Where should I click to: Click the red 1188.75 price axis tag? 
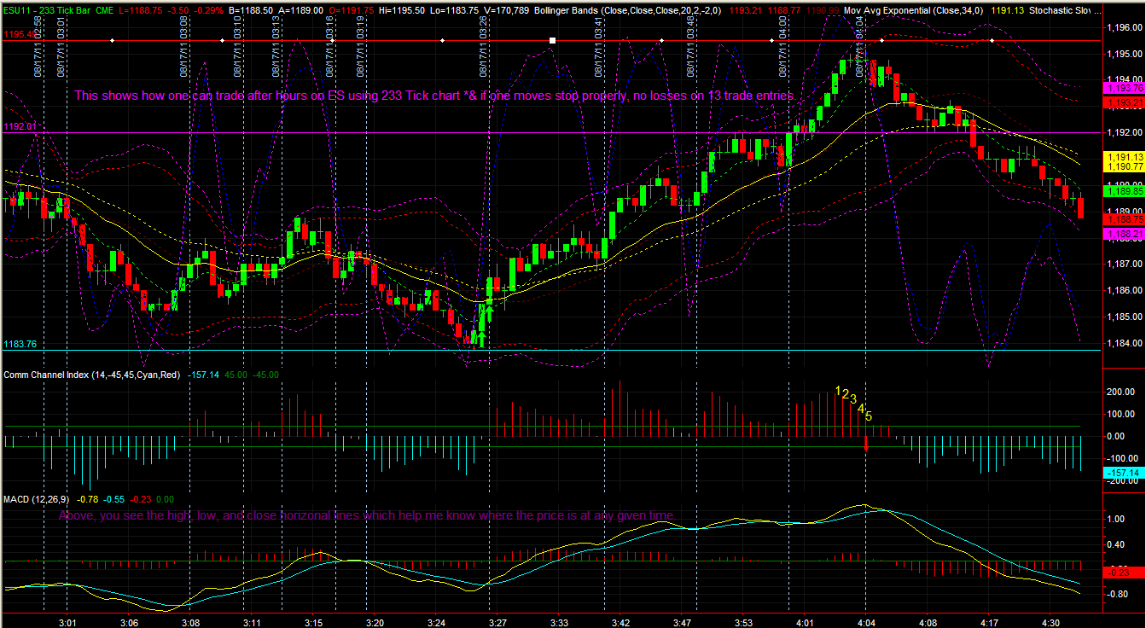coord(1124,219)
